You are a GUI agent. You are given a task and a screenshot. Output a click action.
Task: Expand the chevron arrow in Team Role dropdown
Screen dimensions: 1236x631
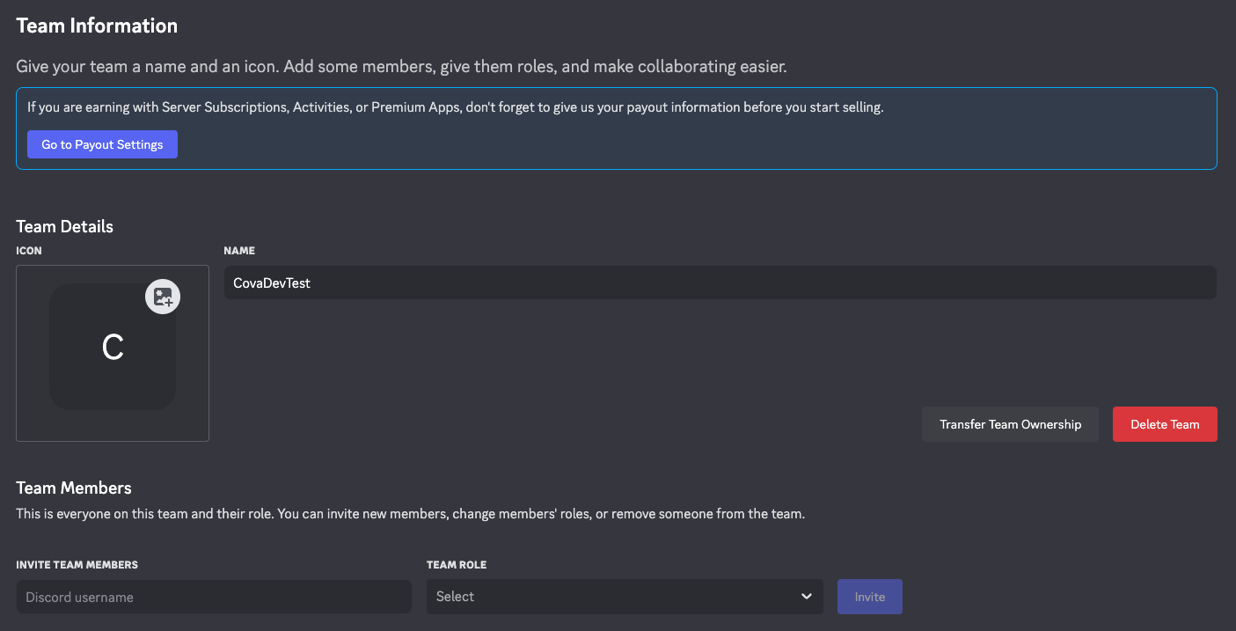point(806,597)
